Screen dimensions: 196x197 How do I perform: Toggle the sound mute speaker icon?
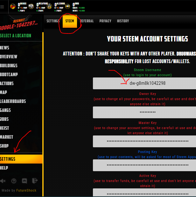pyautogui.click(x=3, y=181)
